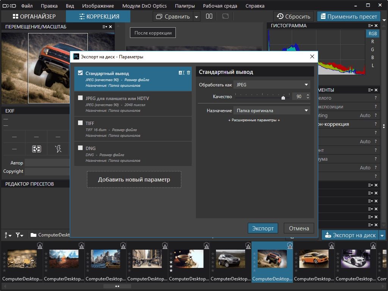388x291 pixels.
Task: Open the Назначение destination dropdown
Action: (272, 110)
